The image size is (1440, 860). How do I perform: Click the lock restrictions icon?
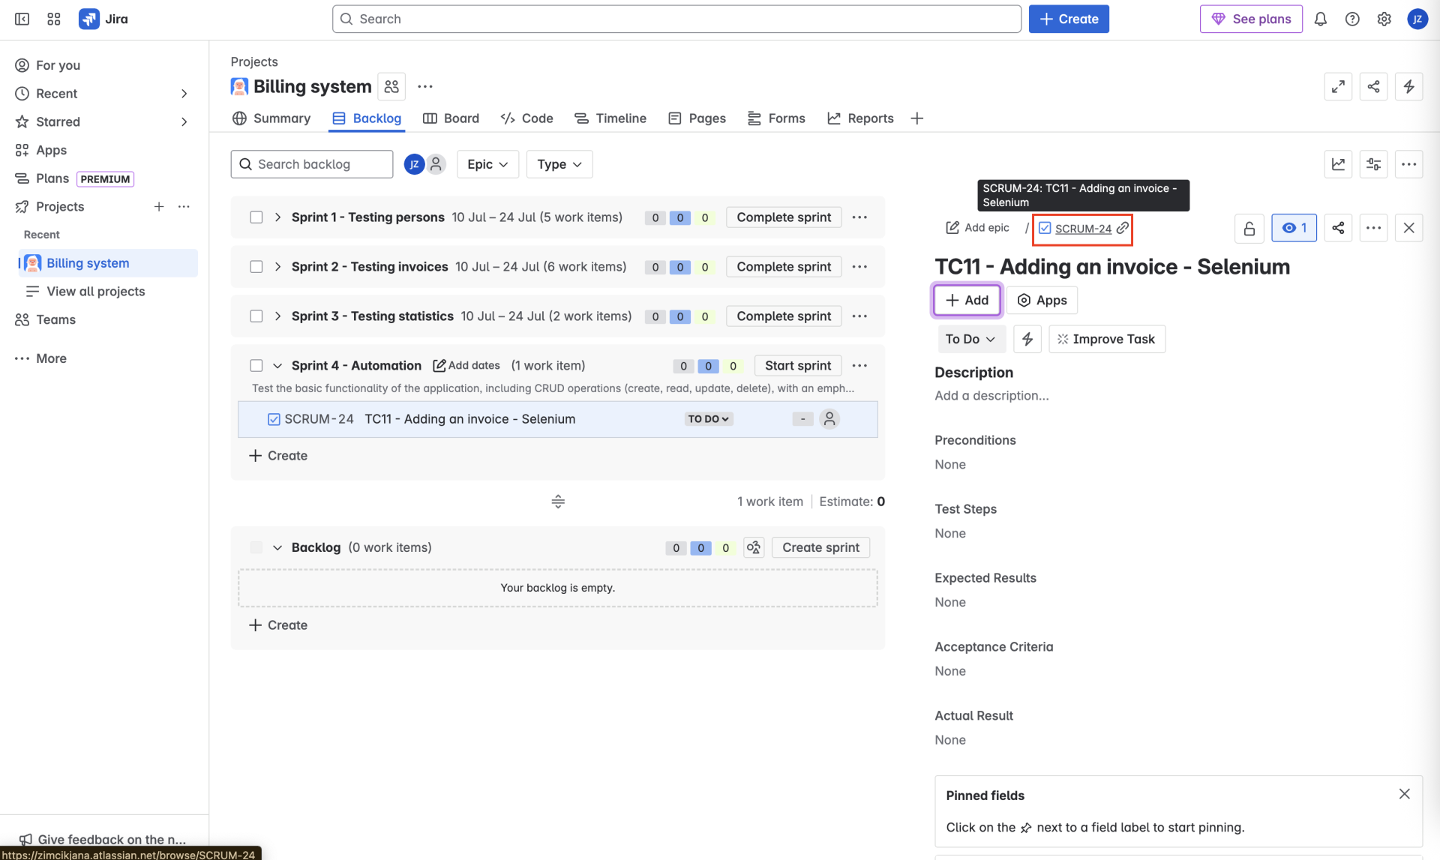click(1249, 228)
